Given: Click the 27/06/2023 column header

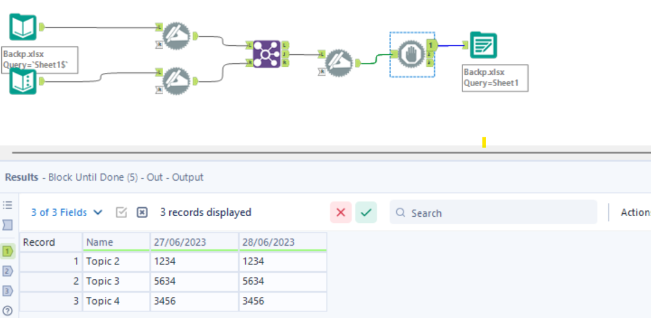Looking at the screenshot, I should (194, 242).
